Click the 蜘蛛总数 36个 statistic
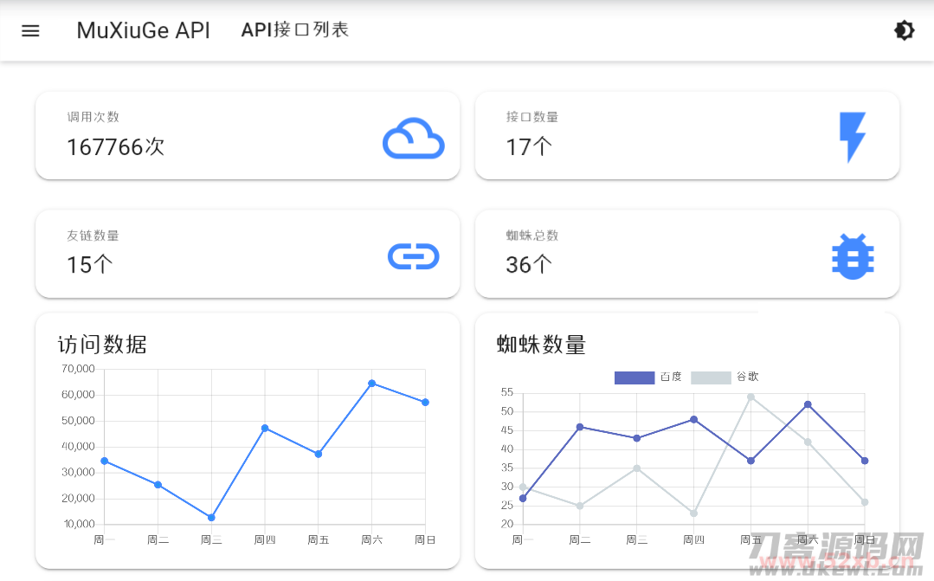The image size is (934, 581). click(x=528, y=265)
